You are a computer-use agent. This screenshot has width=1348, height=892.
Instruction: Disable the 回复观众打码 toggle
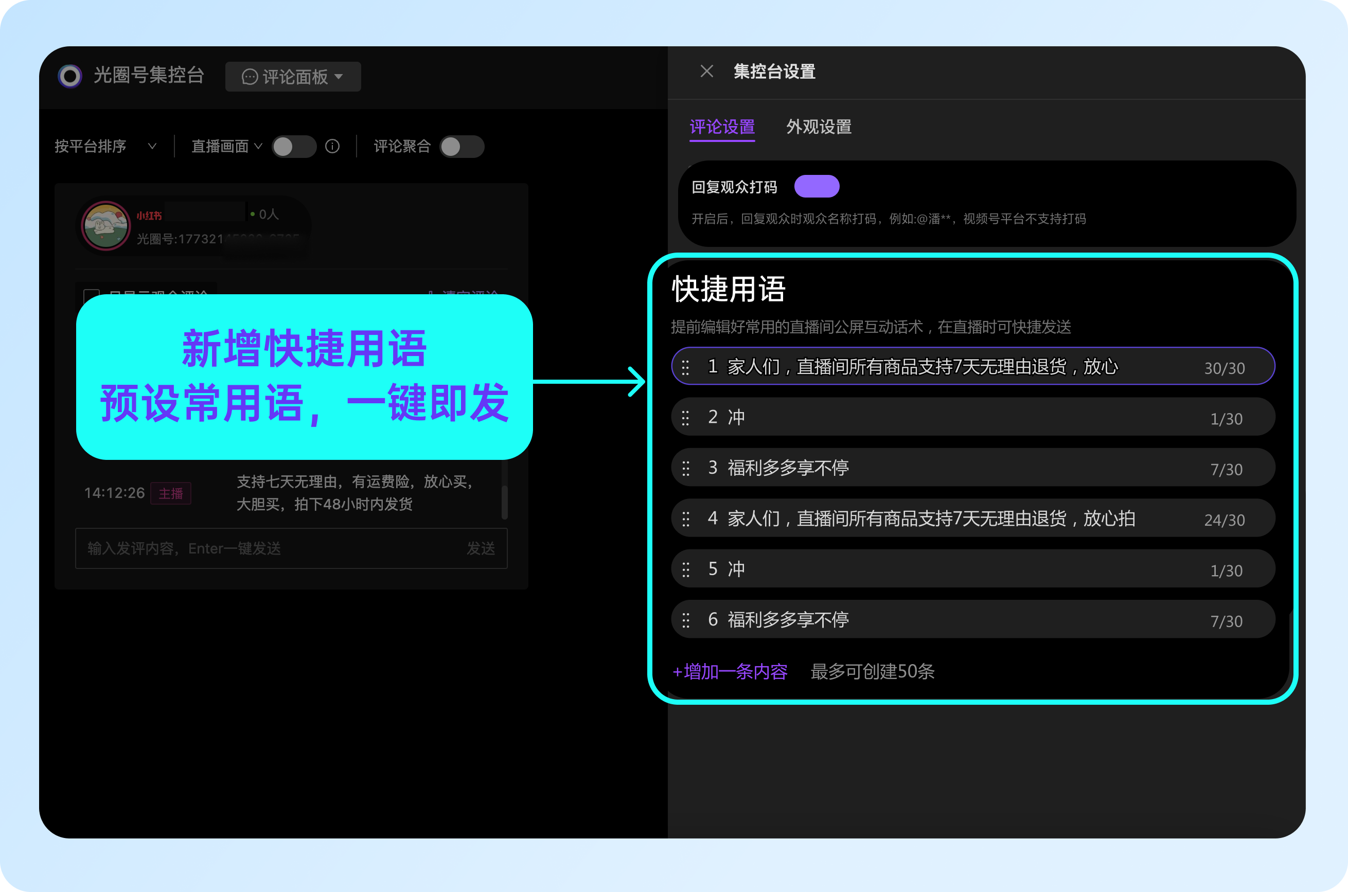click(817, 186)
